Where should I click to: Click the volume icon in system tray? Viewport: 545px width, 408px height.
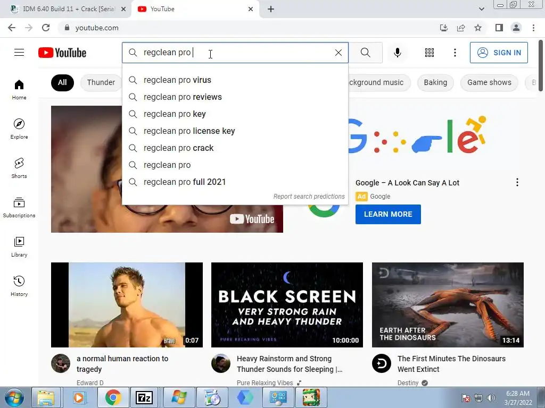[491, 398]
